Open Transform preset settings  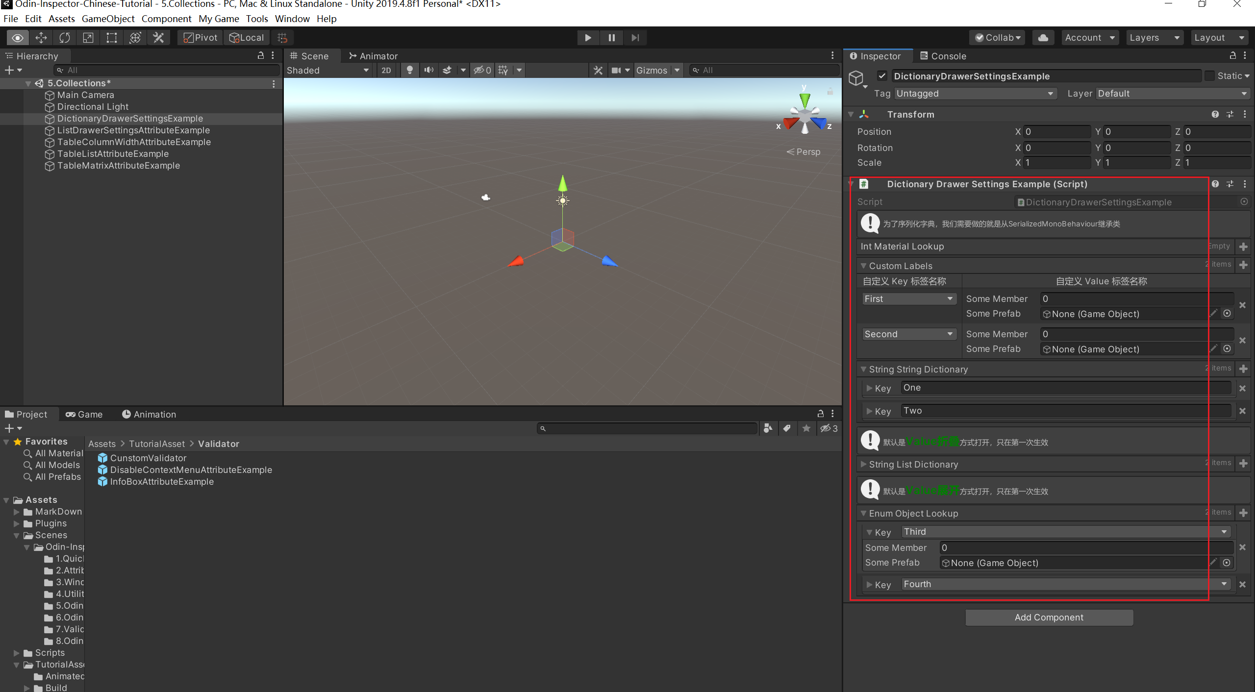coord(1230,114)
